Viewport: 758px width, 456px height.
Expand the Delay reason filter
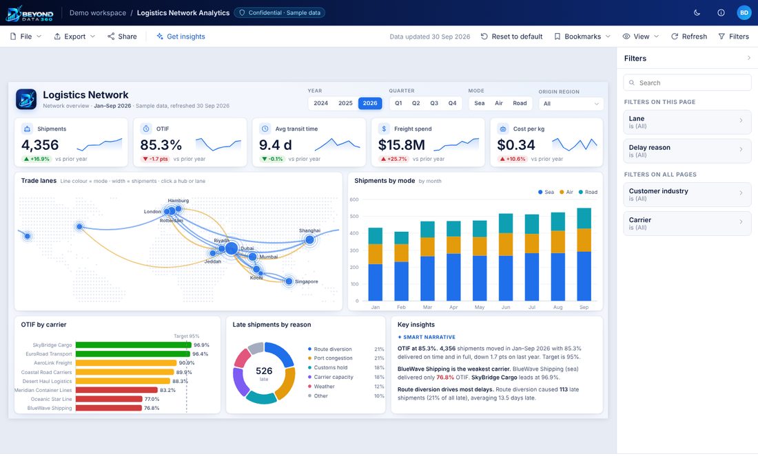coord(687,151)
